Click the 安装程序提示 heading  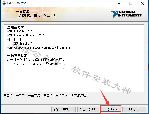click(17, 56)
